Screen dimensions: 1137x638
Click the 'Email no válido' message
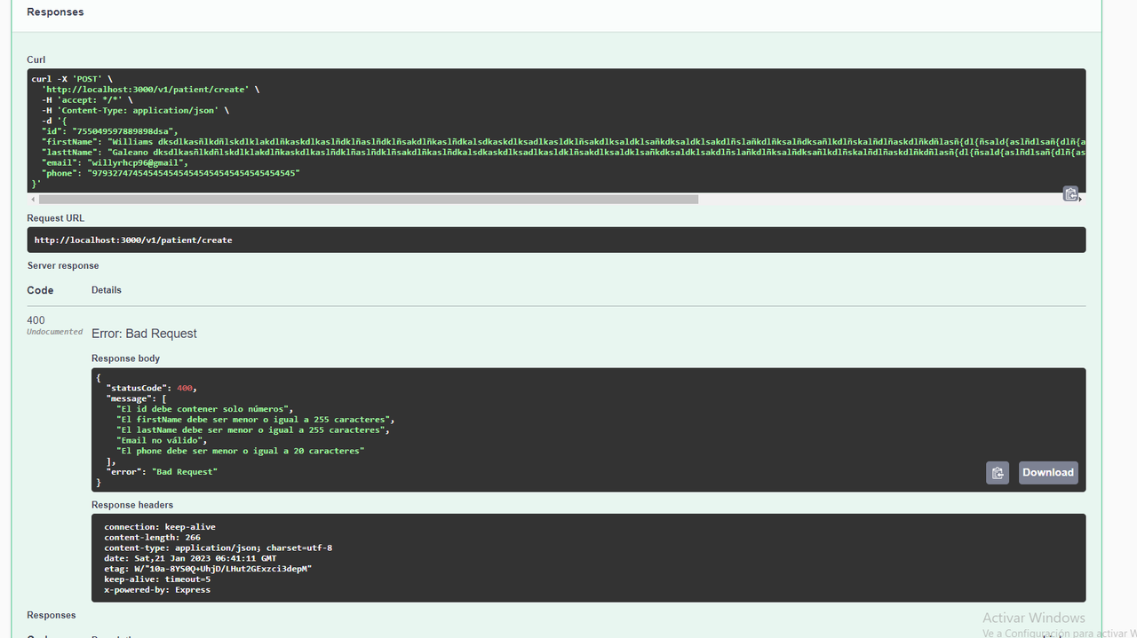coord(162,440)
